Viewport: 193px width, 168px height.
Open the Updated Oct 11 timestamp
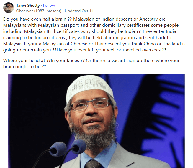pyautogui.click(x=79, y=11)
